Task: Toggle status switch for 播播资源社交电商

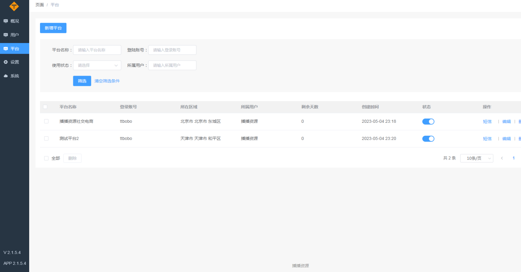Action: point(428,121)
